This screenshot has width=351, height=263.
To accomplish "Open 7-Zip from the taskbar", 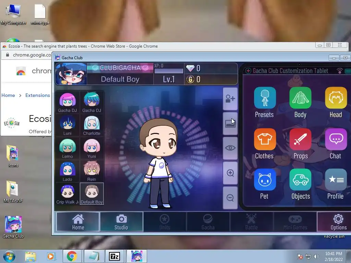I will tap(114, 256).
